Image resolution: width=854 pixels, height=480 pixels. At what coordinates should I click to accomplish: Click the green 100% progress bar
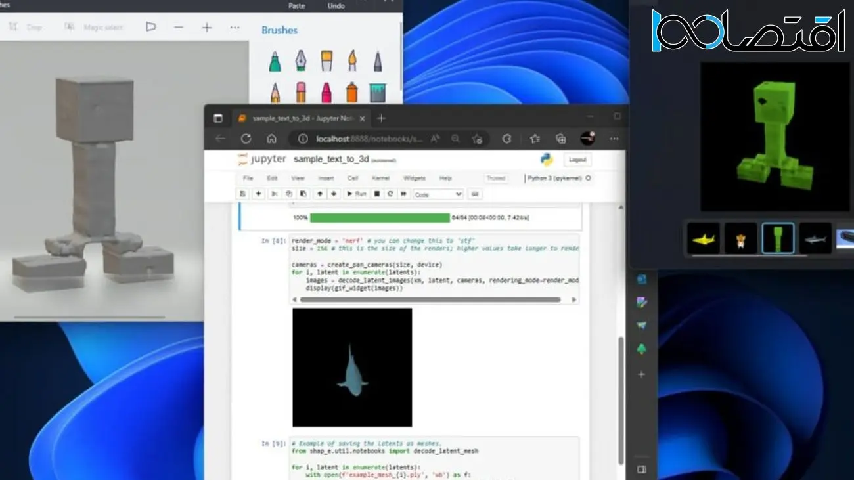tap(380, 217)
